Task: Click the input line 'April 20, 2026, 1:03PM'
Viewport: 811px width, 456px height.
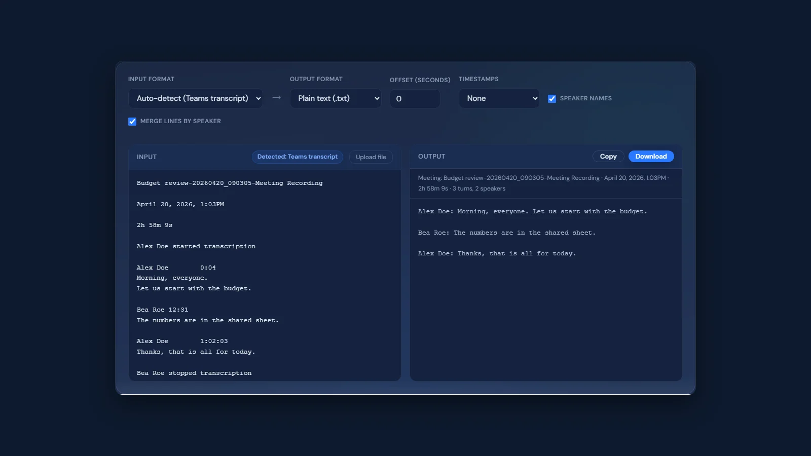Action: point(180,204)
